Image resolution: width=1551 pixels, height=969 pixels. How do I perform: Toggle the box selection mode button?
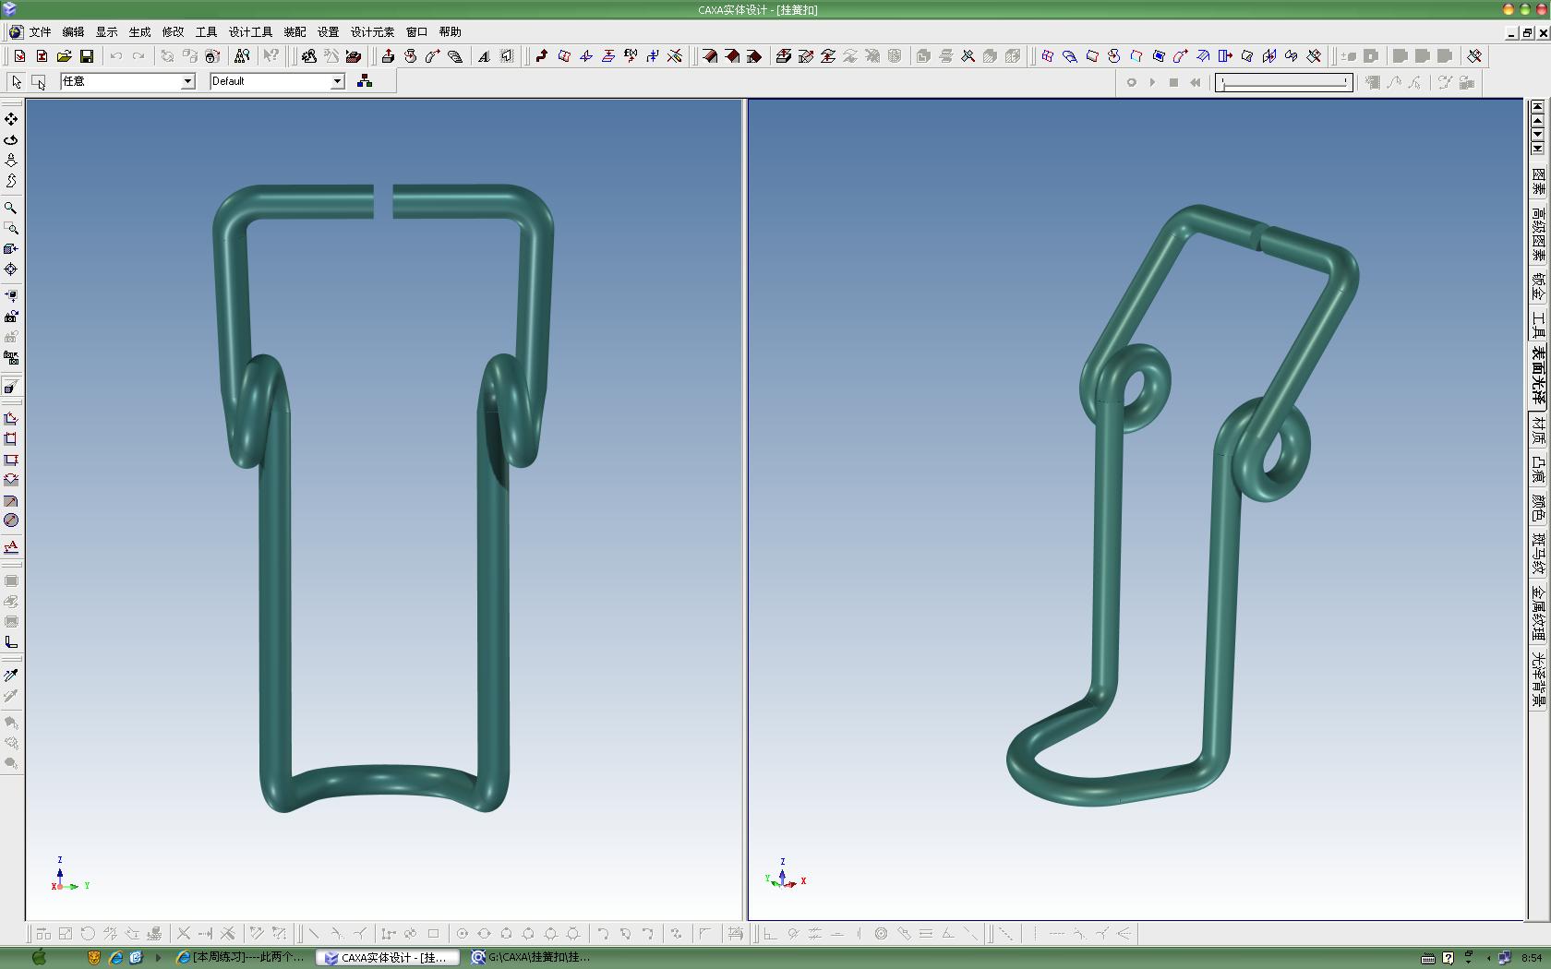click(x=39, y=82)
